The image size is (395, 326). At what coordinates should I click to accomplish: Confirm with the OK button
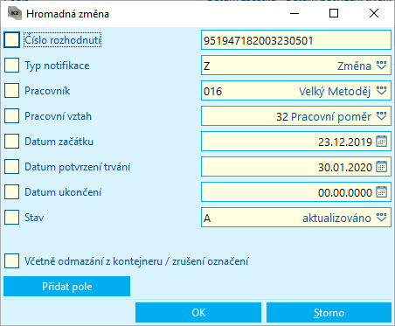coord(198,313)
